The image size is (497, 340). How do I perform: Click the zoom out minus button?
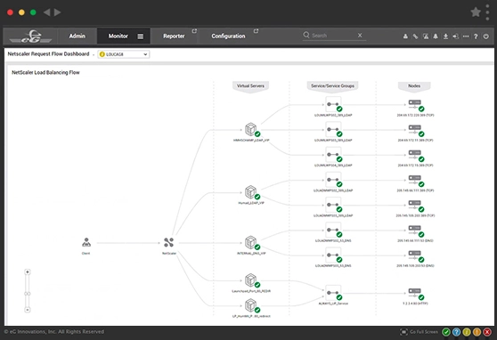click(28, 310)
